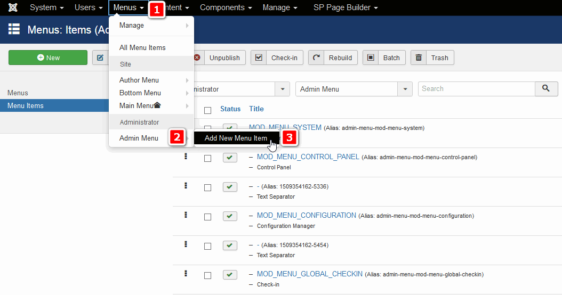The image size is (562, 295).
Task: Select All Menu Items entry
Action: [142, 47]
